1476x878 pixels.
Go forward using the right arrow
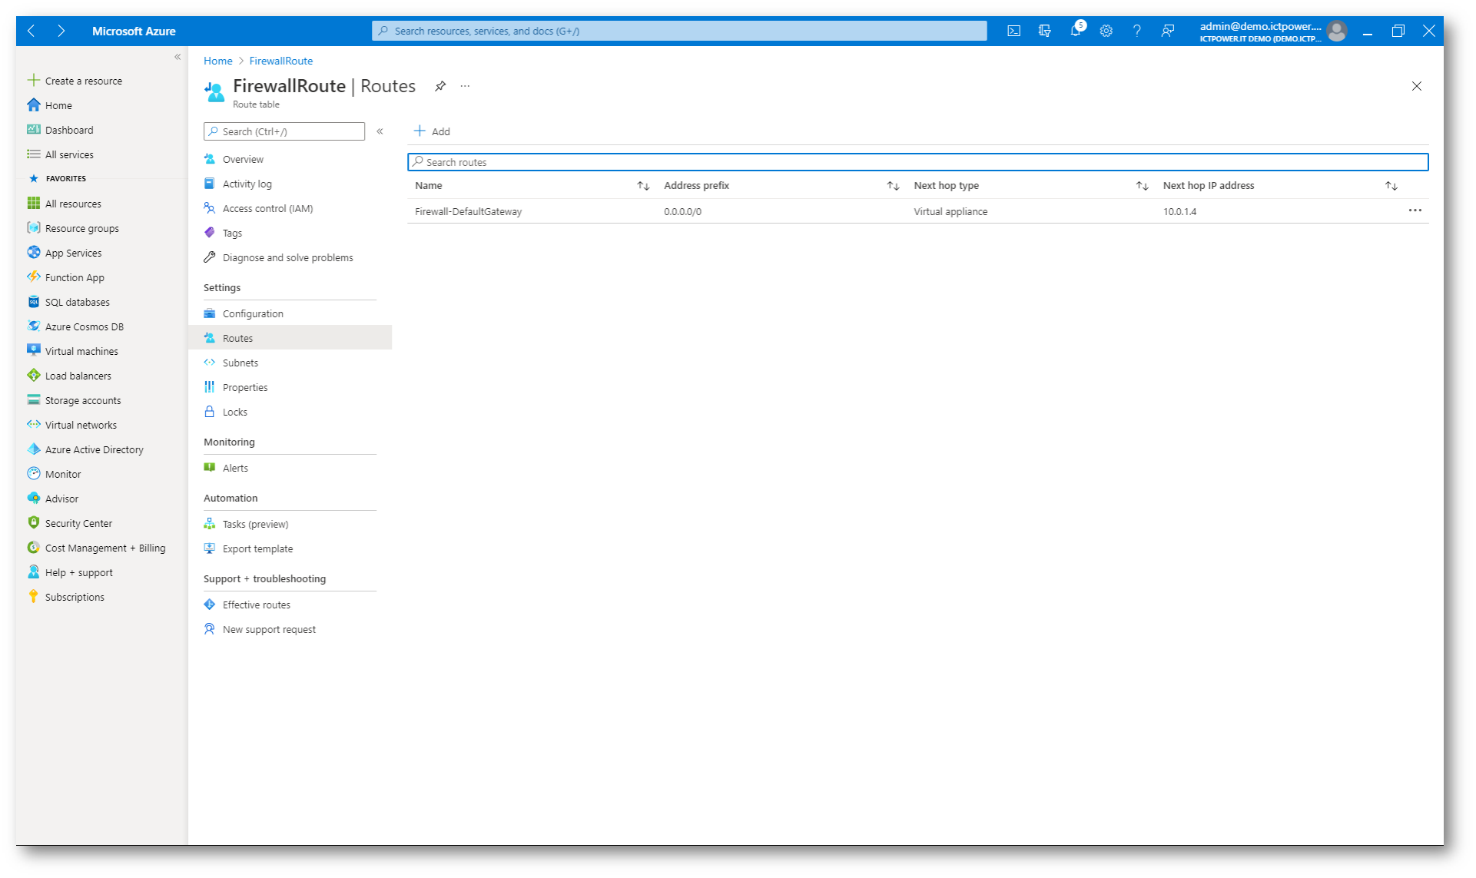pyautogui.click(x=61, y=31)
